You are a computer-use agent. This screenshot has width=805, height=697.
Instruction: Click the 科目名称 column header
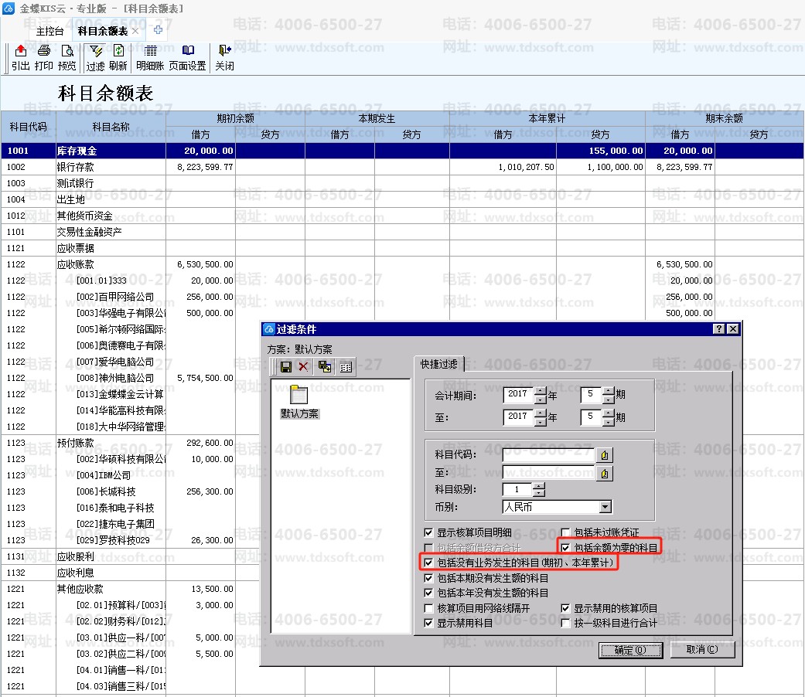[111, 127]
